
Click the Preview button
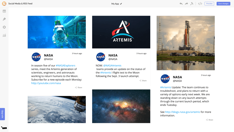tap(209, 4)
